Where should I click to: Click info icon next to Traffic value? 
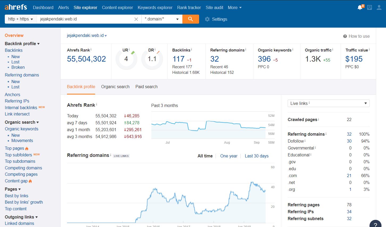coord(369,49)
